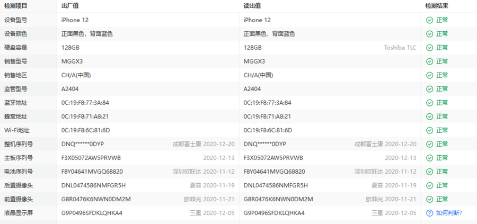Click read-out front camera serial G8R0476K6NWN0DM2M
The image size is (477, 224).
tap(278, 199)
